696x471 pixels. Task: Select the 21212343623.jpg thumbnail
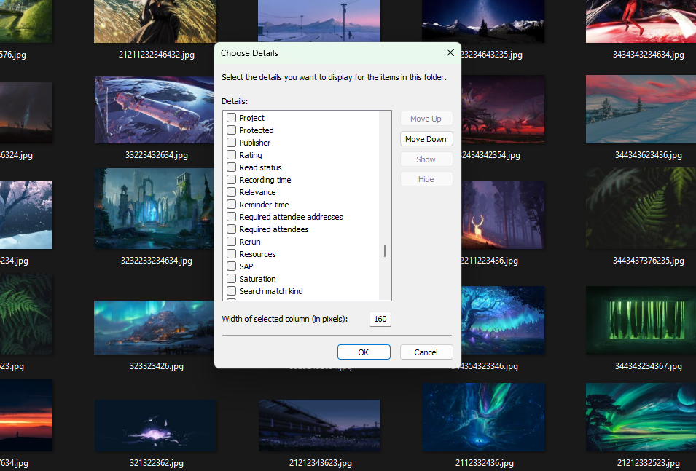pos(319,425)
